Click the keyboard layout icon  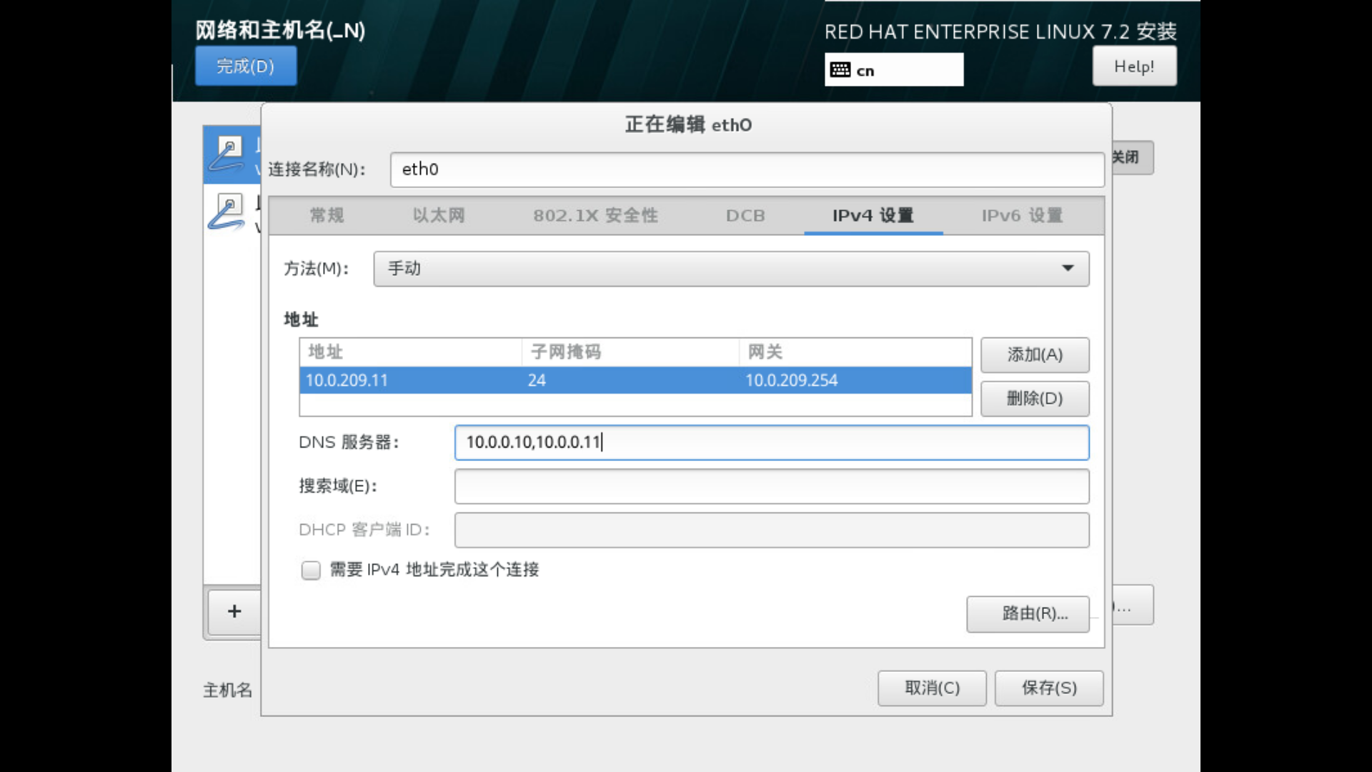[840, 70]
